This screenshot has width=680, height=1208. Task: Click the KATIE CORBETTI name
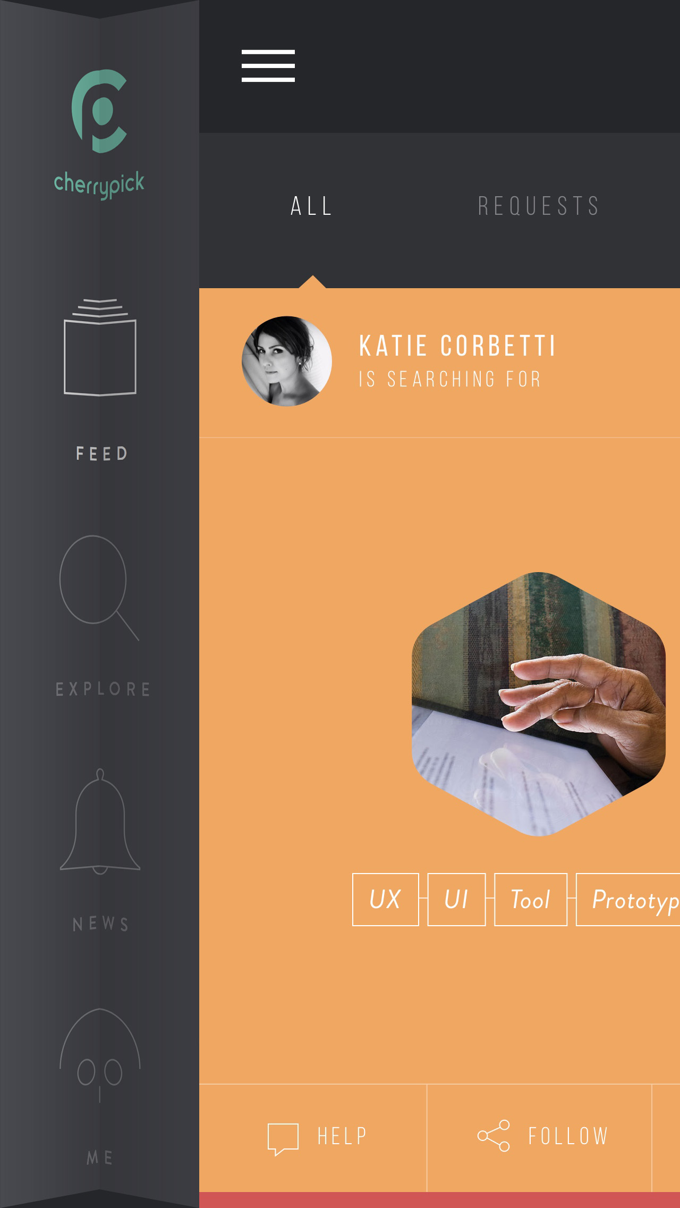click(457, 346)
